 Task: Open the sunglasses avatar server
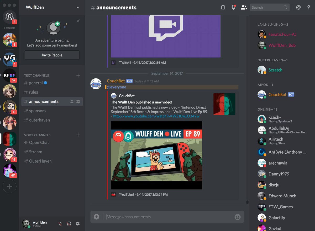point(9,123)
